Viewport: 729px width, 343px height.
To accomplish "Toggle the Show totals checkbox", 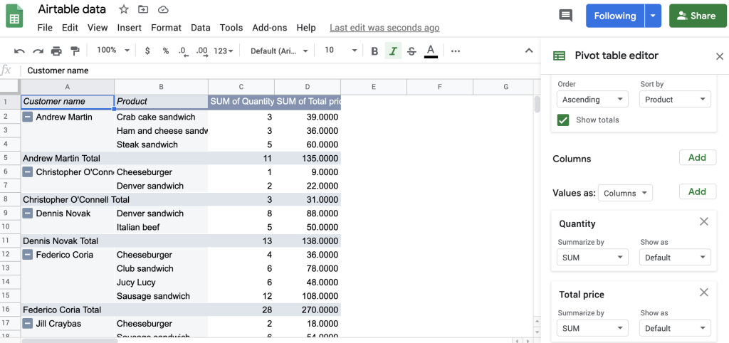I will click(x=563, y=120).
